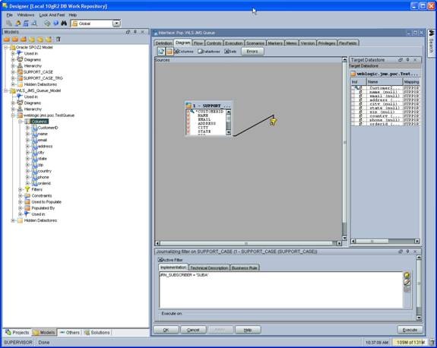Toggle the EMAIL column checkbox in source datastore

[x=188, y=119]
